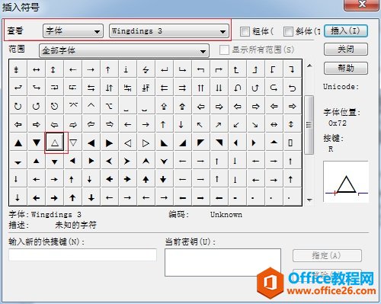This screenshot has width=381, height=304.
Task: Select the hollow left triangle symbol
Action: click(128, 143)
